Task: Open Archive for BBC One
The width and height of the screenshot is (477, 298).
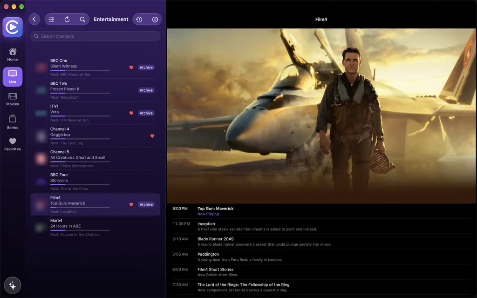Action: [146, 68]
